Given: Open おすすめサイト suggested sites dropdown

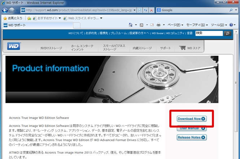Looking at the screenshot, I should click(x=47, y=18).
